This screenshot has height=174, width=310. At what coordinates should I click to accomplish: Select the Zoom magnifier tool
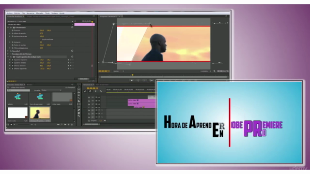tap(78, 116)
